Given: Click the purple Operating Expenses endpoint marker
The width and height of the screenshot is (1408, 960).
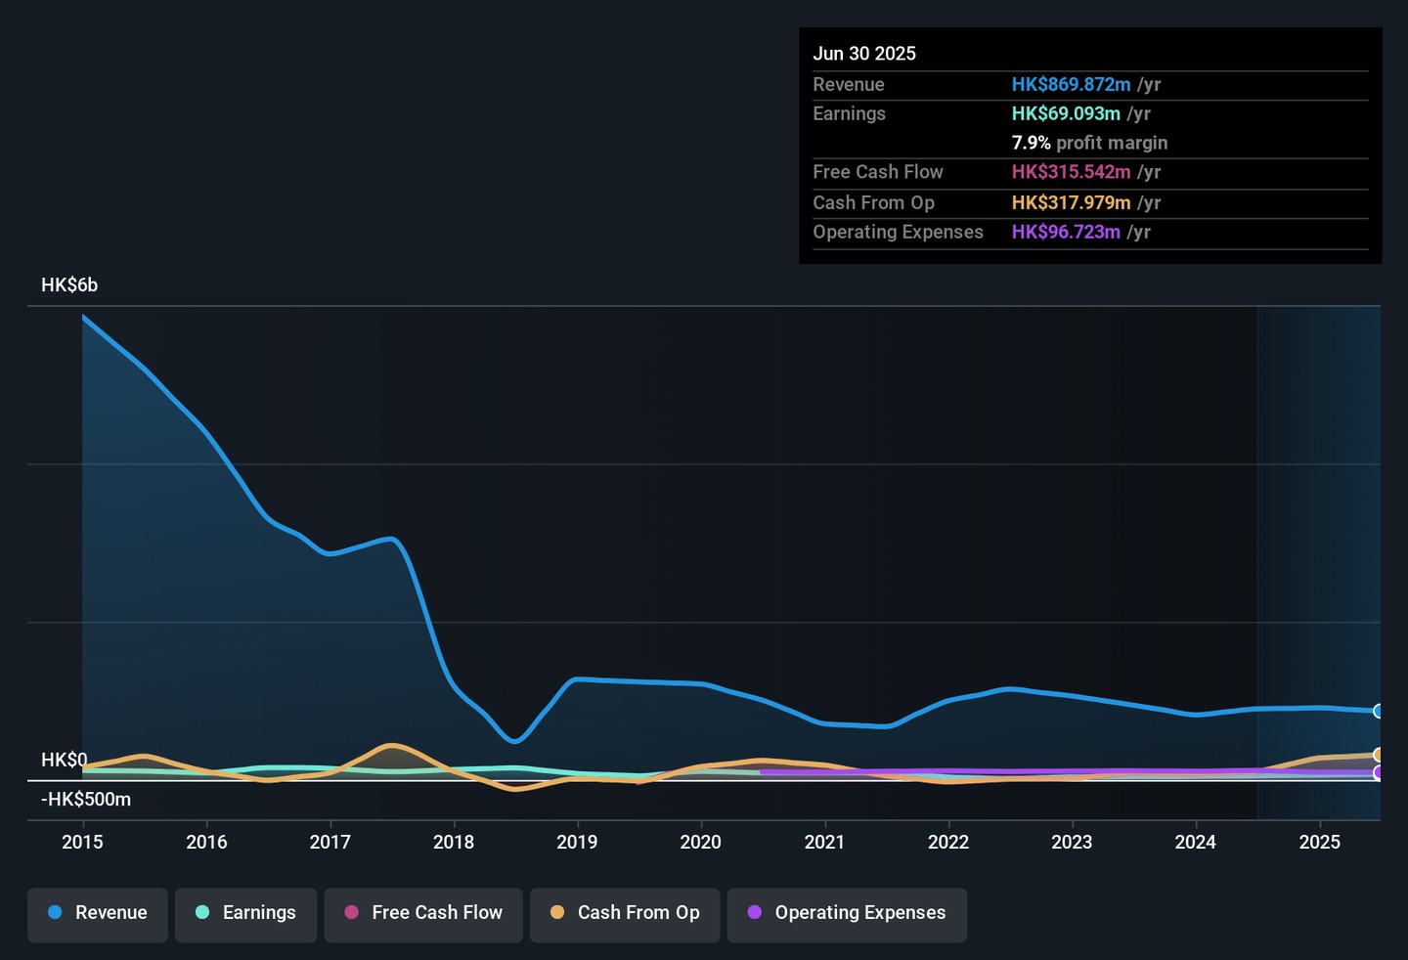Looking at the screenshot, I should point(1378,772).
